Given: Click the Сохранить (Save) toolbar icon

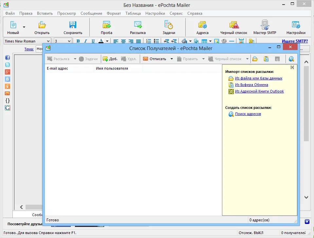Looking at the screenshot, I should click(x=73, y=25).
